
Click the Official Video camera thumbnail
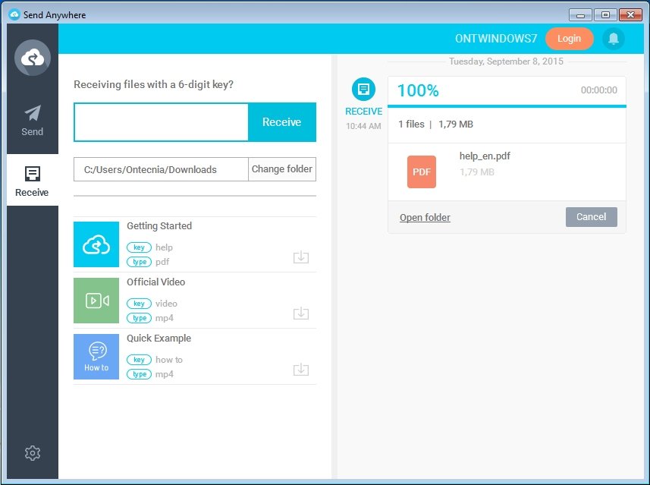click(x=96, y=301)
